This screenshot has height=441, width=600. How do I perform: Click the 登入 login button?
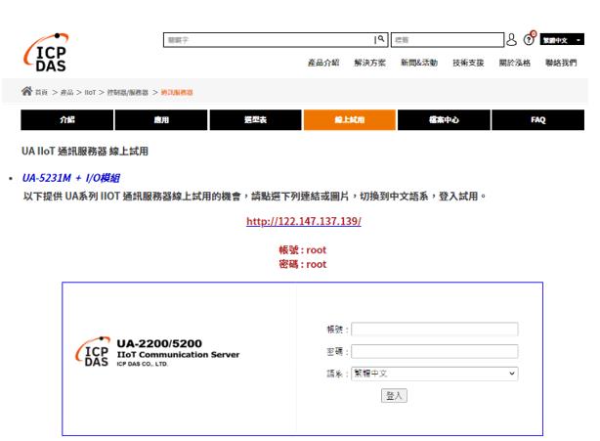click(394, 395)
